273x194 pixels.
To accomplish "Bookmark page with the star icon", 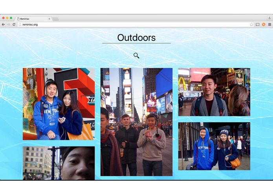I will 251,24.
